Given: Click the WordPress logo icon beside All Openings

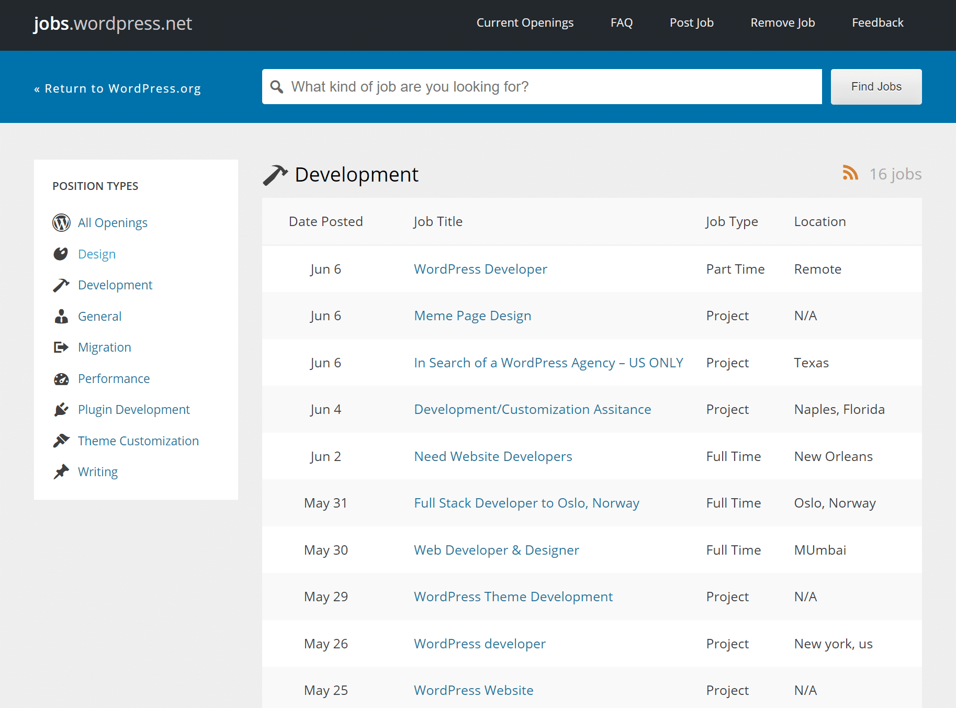Looking at the screenshot, I should pyautogui.click(x=61, y=222).
